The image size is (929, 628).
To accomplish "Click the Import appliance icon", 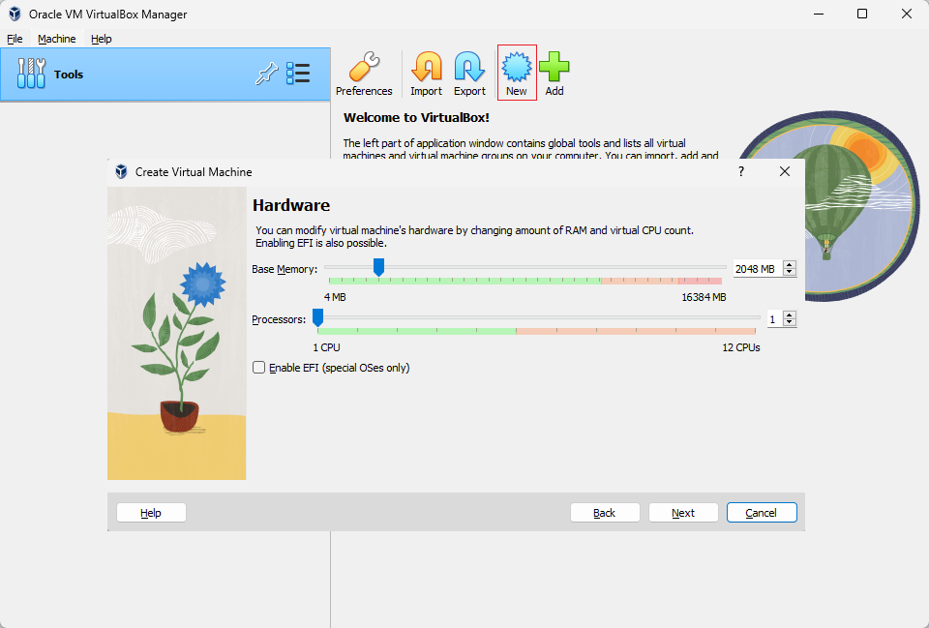I will click(x=426, y=67).
